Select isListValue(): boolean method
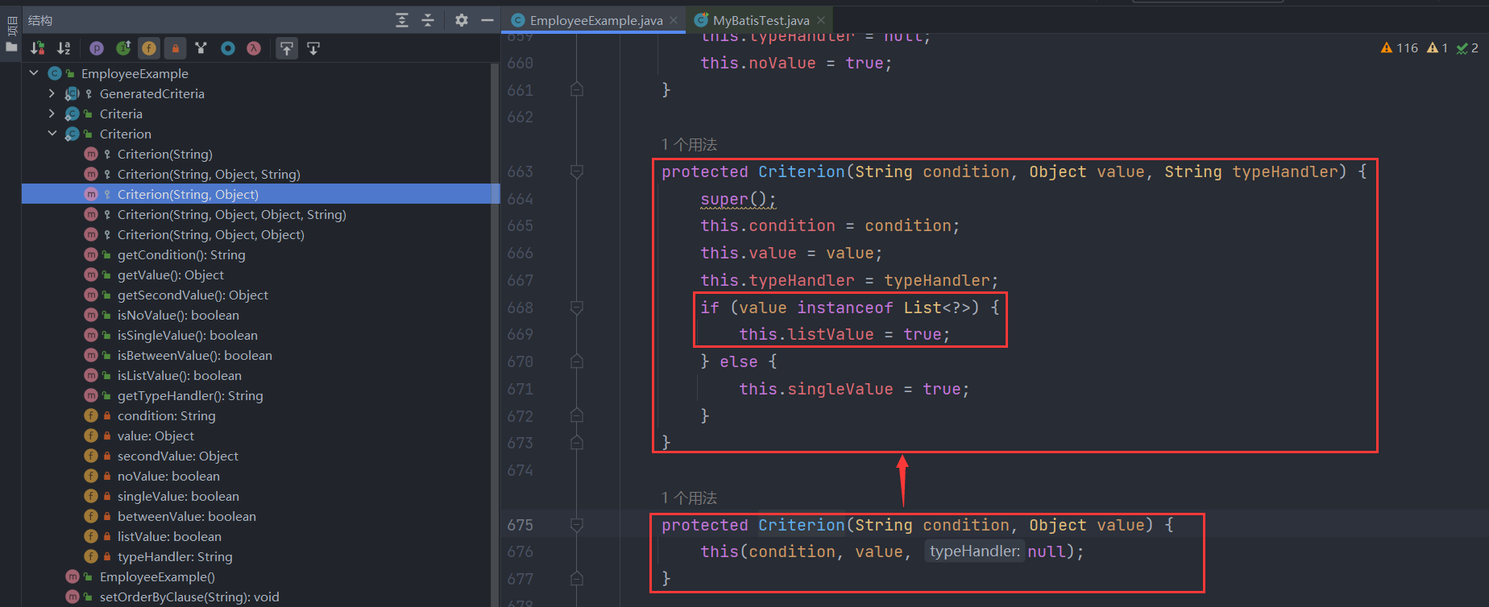 180,375
